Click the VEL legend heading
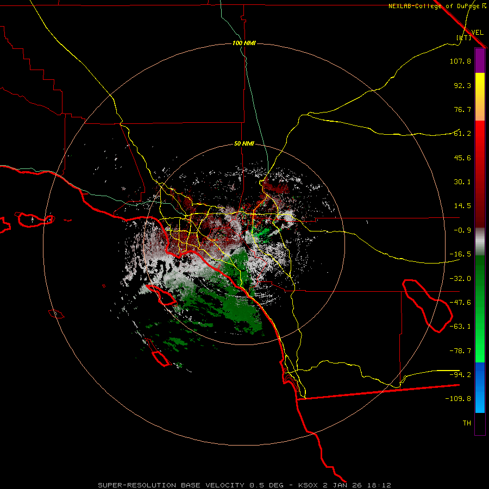The width and height of the screenshot is (489, 489). (477, 33)
